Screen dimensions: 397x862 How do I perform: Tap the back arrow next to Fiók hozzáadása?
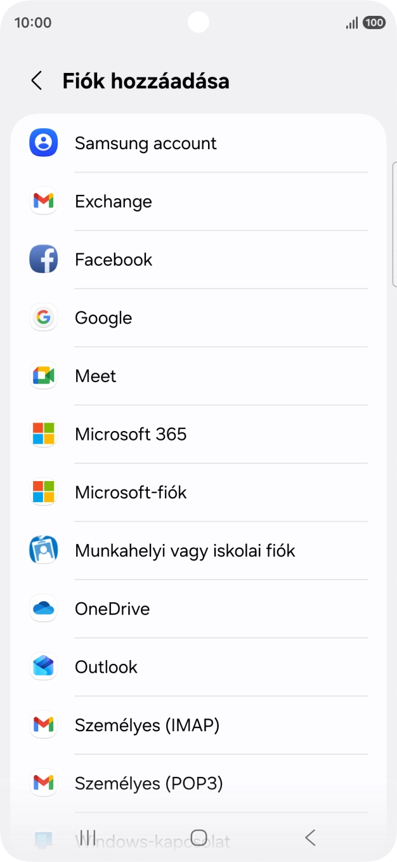pos(36,81)
